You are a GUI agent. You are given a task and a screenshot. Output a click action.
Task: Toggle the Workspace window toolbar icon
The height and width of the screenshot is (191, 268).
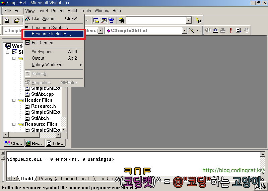tap(96, 21)
